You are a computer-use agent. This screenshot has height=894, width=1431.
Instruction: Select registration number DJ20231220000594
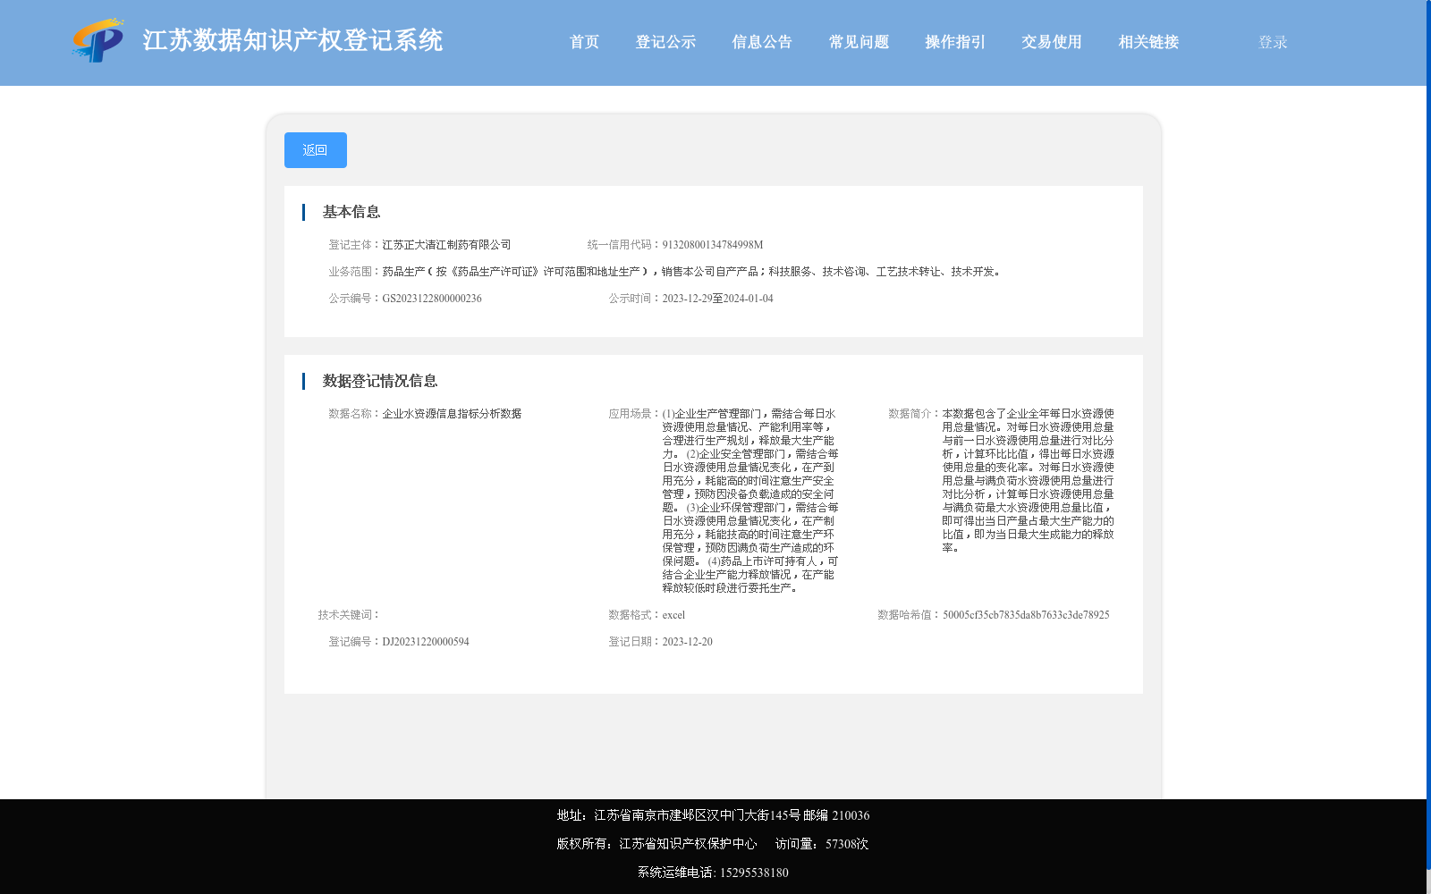pyautogui.click(x=426, y=642)
